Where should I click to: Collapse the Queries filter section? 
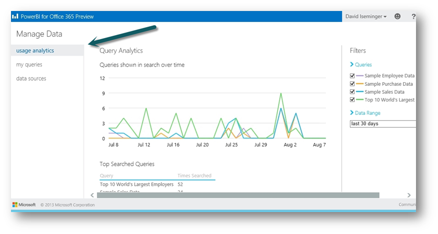361,64
